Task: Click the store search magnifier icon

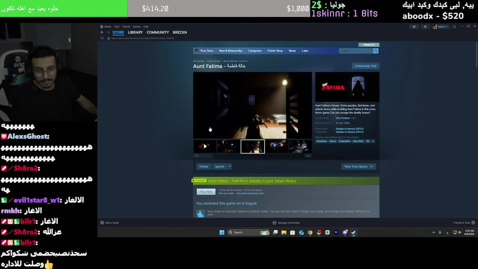Action: (376, 51)
